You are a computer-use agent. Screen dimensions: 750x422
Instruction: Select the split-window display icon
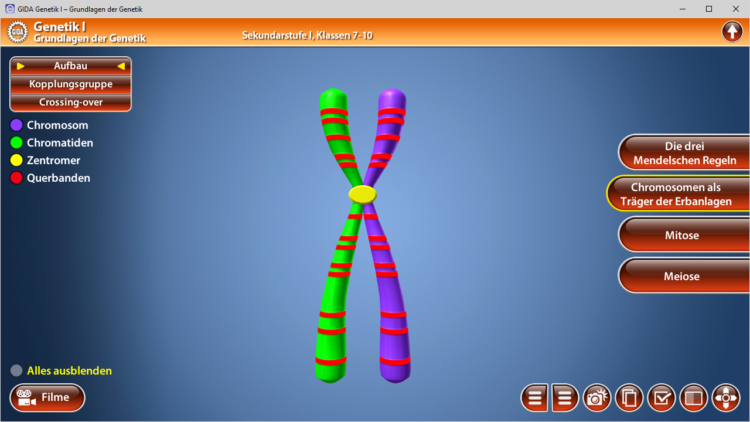[694, 397]
